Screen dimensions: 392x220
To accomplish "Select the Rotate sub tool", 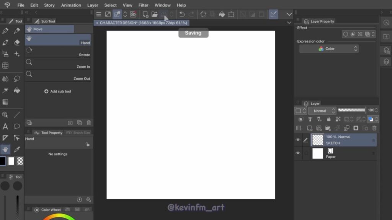I will (x=58, y=52).
